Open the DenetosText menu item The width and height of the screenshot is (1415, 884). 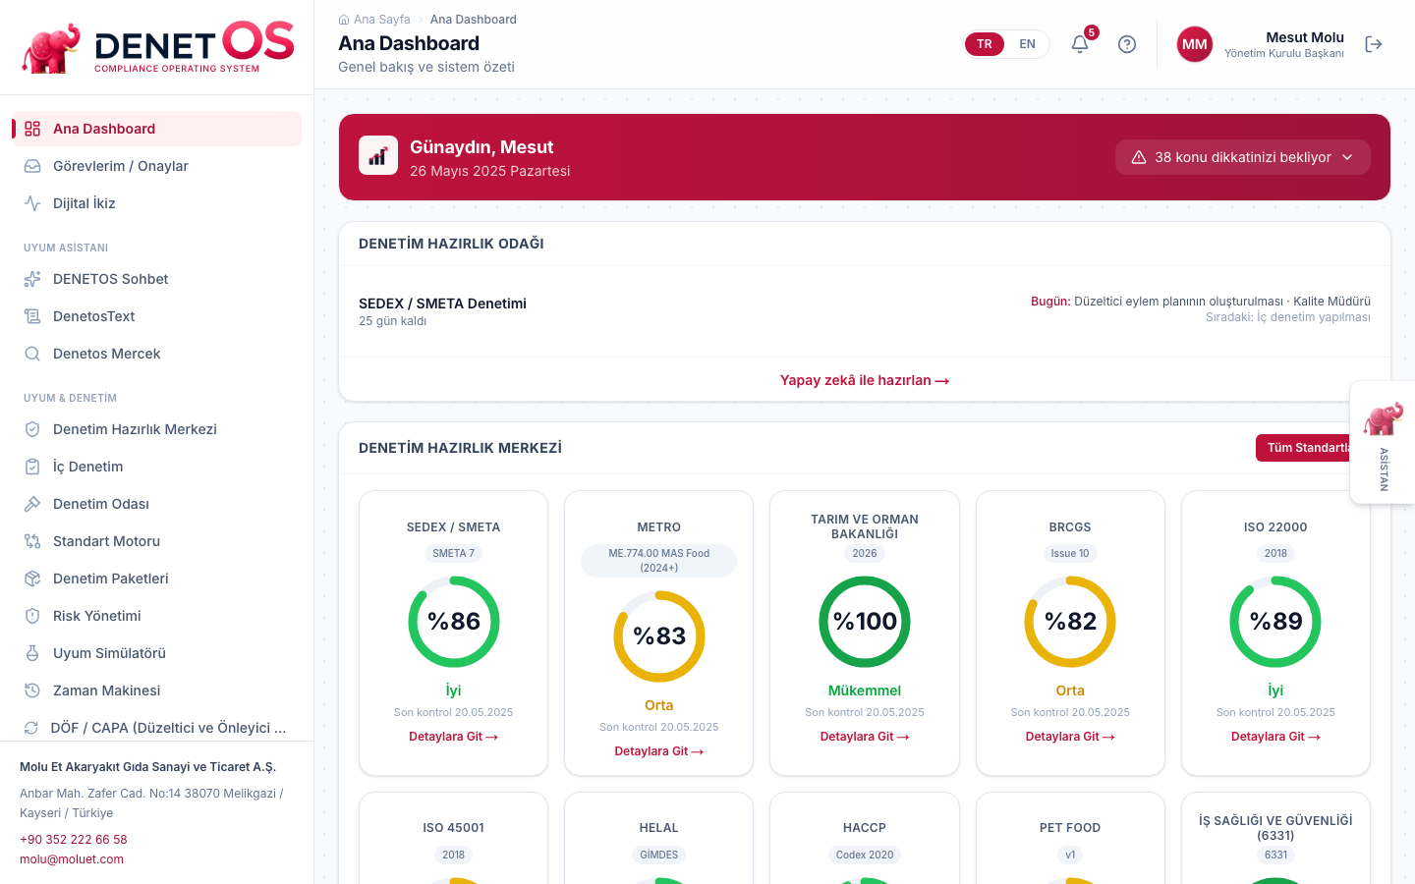tap(157, 316)
